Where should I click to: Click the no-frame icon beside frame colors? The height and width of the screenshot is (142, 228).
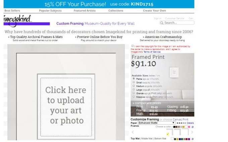pos(192,127)
